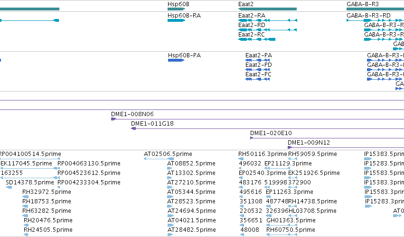Click the AT05344.5prime EST label
Image resolution: width=404 pixels, height=237 pixels.
coord(191,192)
